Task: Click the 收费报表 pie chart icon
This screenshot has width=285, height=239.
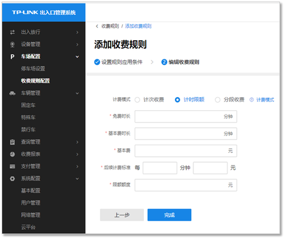Action: point(13,155)
